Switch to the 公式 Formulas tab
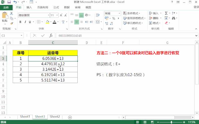199x124 pixels. click(x=56, y=7)
